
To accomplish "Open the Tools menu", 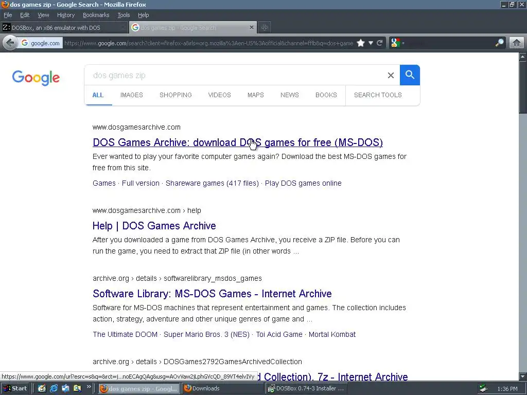I will (124, 15).
